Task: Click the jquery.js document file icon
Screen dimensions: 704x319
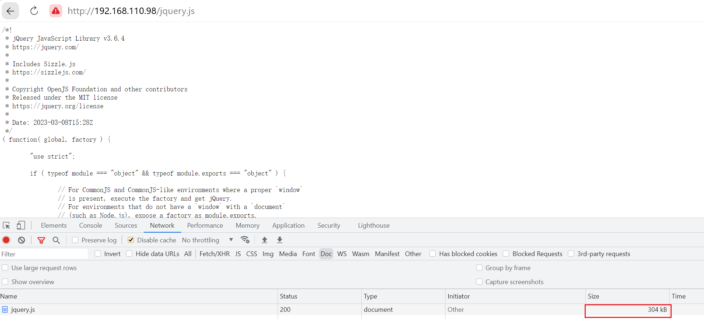Action: click(x=5, y=310)
